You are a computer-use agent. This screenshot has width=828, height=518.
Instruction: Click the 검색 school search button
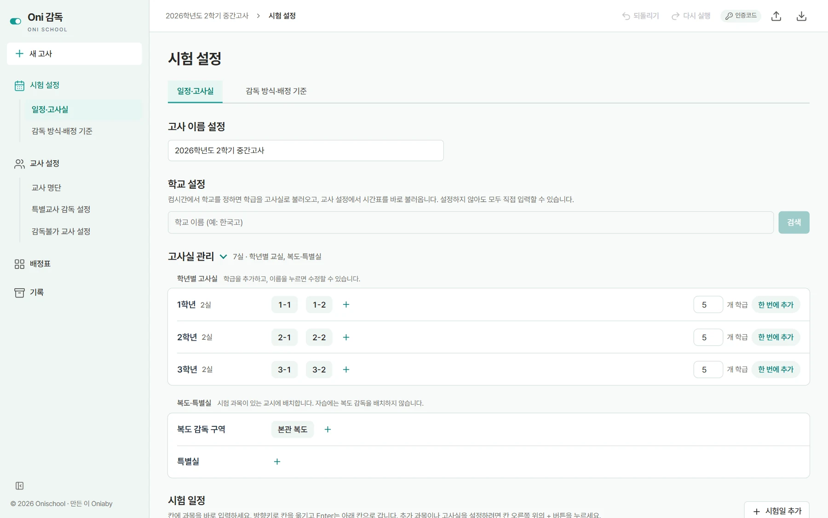tap(793, 222)
